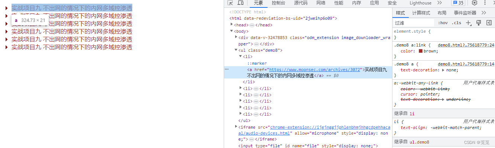Select the 样式 sidebar tab

point(400,13)
